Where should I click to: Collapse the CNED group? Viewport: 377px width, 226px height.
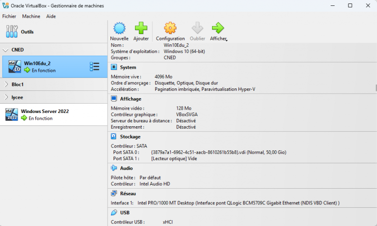pos(6,50)
